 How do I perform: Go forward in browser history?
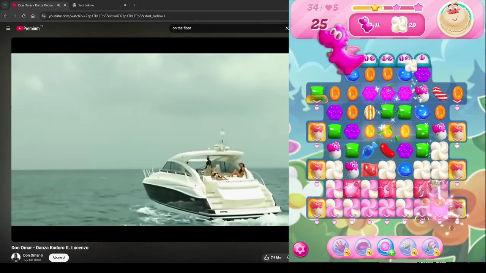[x=14, y=16]
